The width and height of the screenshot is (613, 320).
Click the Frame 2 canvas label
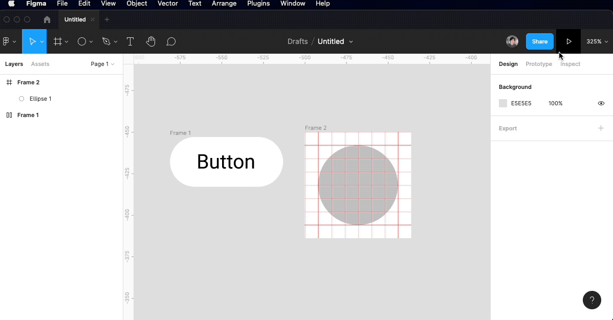point(316,128)
